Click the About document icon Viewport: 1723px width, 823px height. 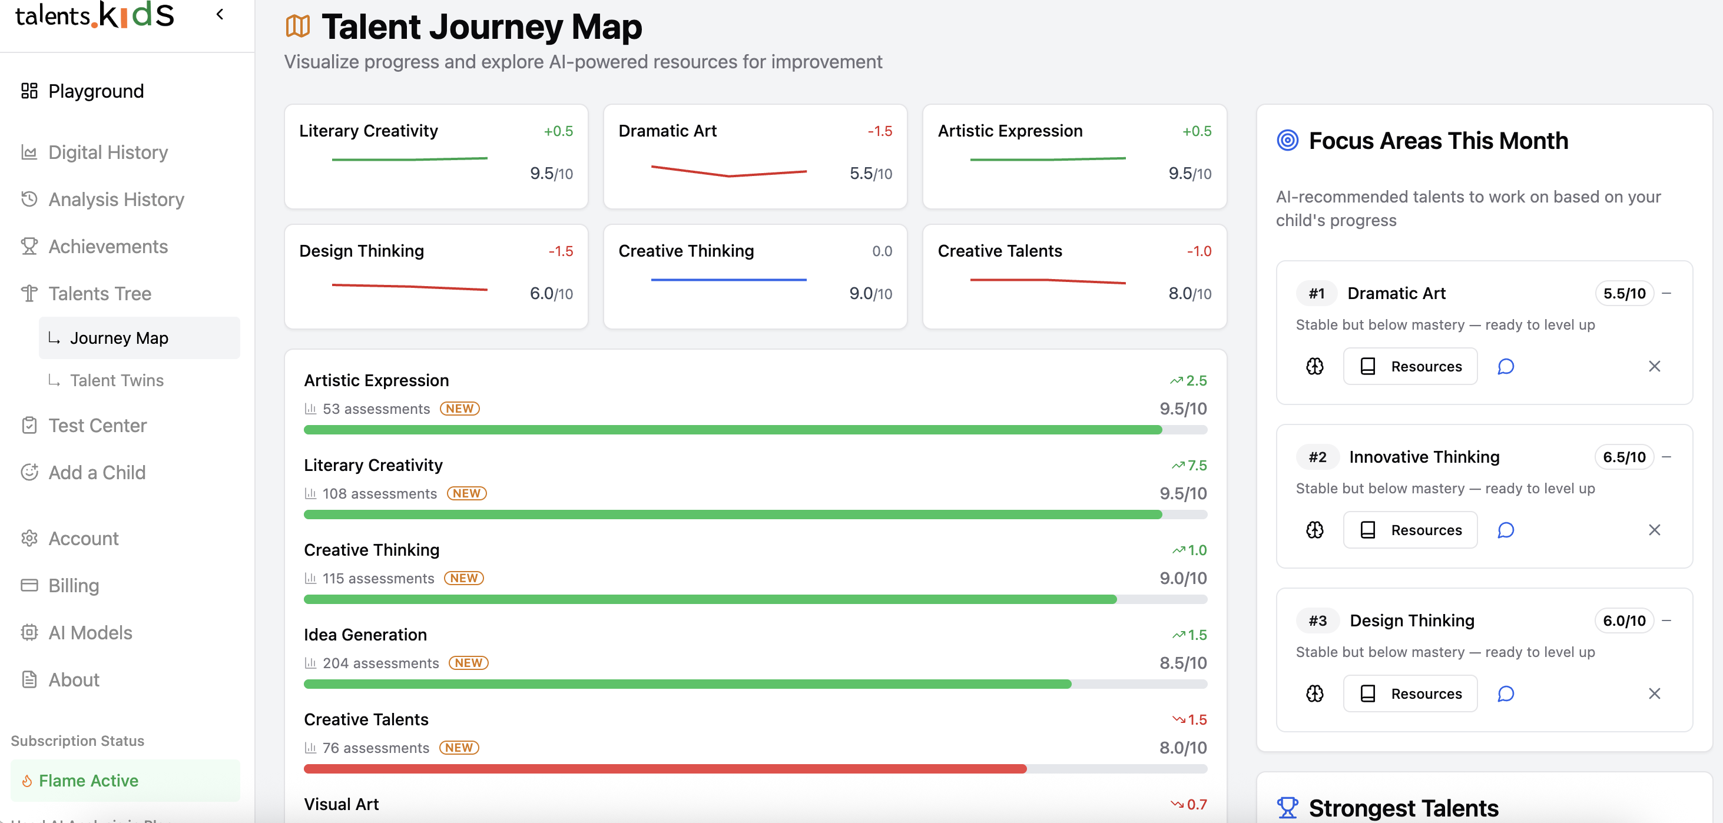click(x=29, y=679)
